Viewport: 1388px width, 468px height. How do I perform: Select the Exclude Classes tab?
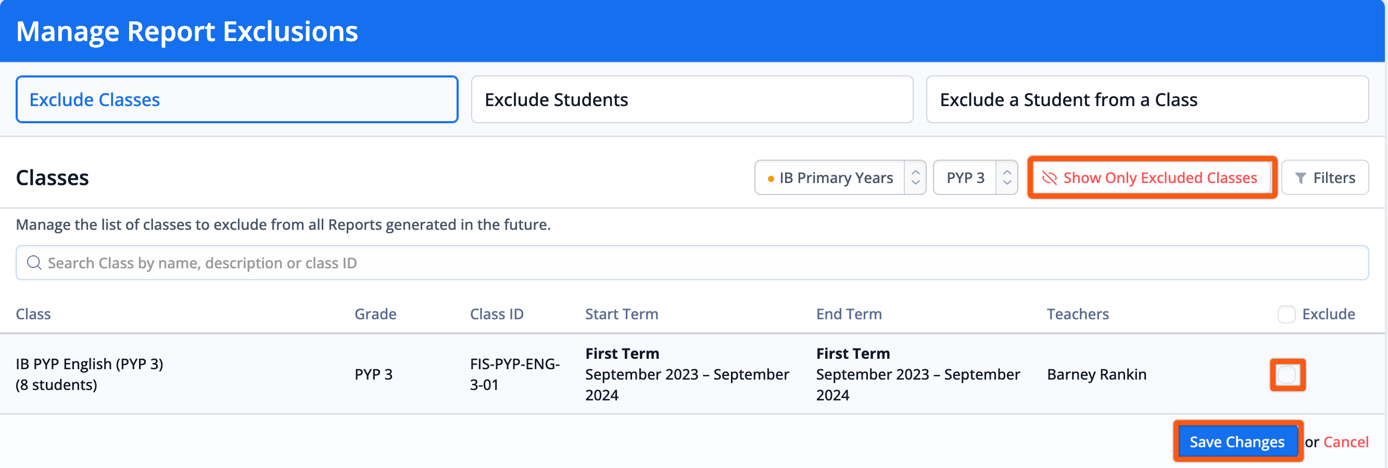(237, 99)
